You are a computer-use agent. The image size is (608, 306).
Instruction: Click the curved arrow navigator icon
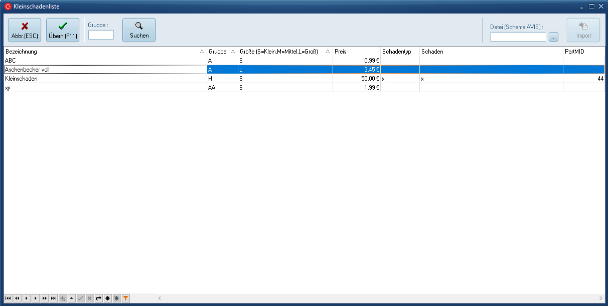point(98,298)
